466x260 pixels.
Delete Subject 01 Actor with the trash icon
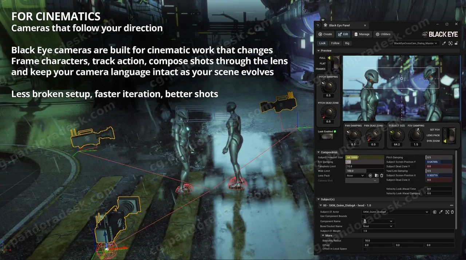[x=453, y=212]
